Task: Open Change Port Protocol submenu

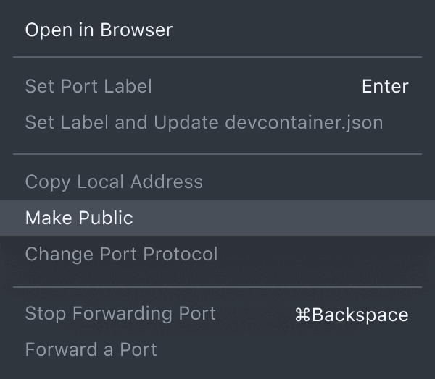Action: point(121,255)
